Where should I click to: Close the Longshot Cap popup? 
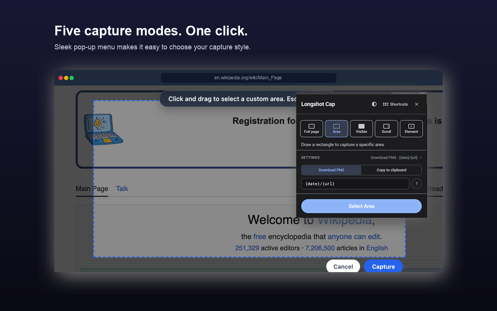click(x=417, y=104)
